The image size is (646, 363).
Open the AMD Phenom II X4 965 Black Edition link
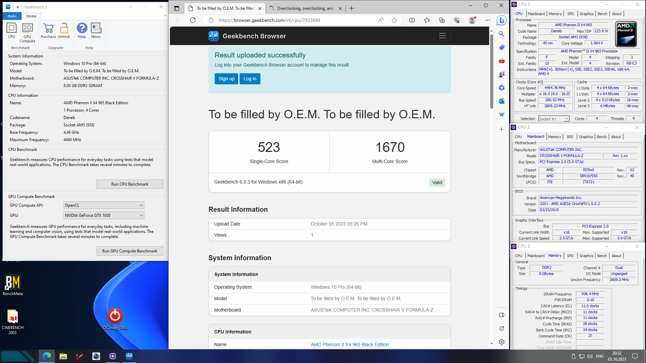point(350,345)
